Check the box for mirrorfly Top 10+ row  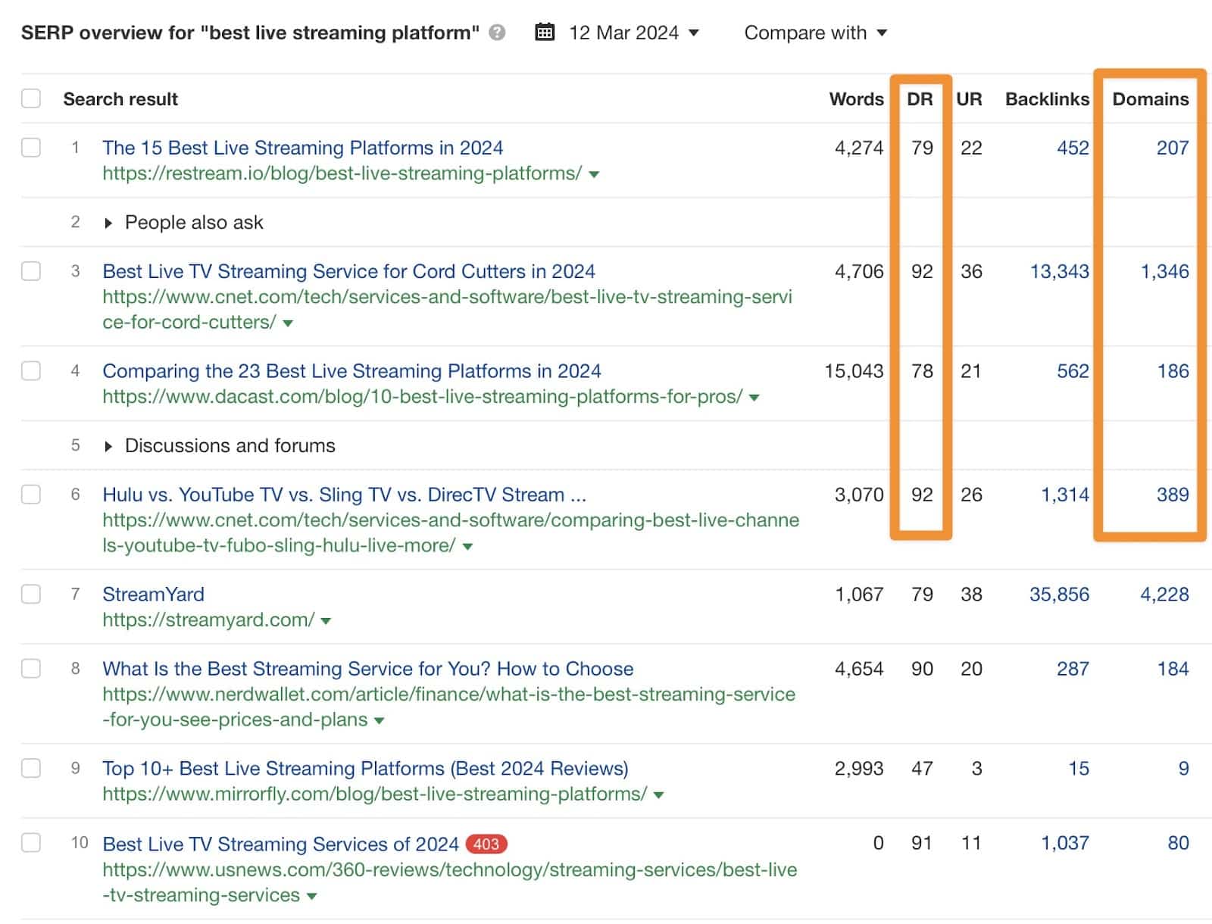pos(31,768)
